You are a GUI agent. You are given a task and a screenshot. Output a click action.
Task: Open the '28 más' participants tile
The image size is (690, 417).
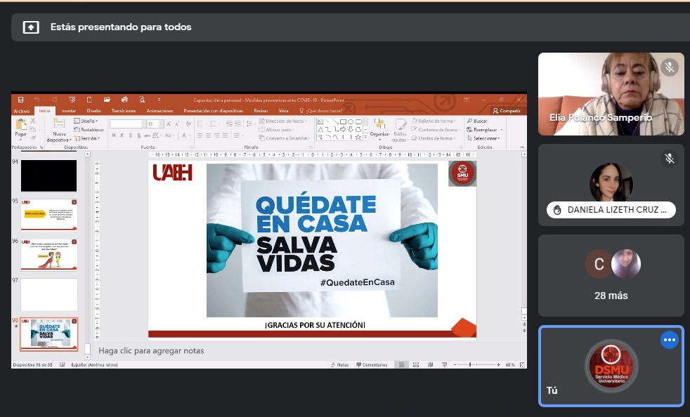[611, 275]
